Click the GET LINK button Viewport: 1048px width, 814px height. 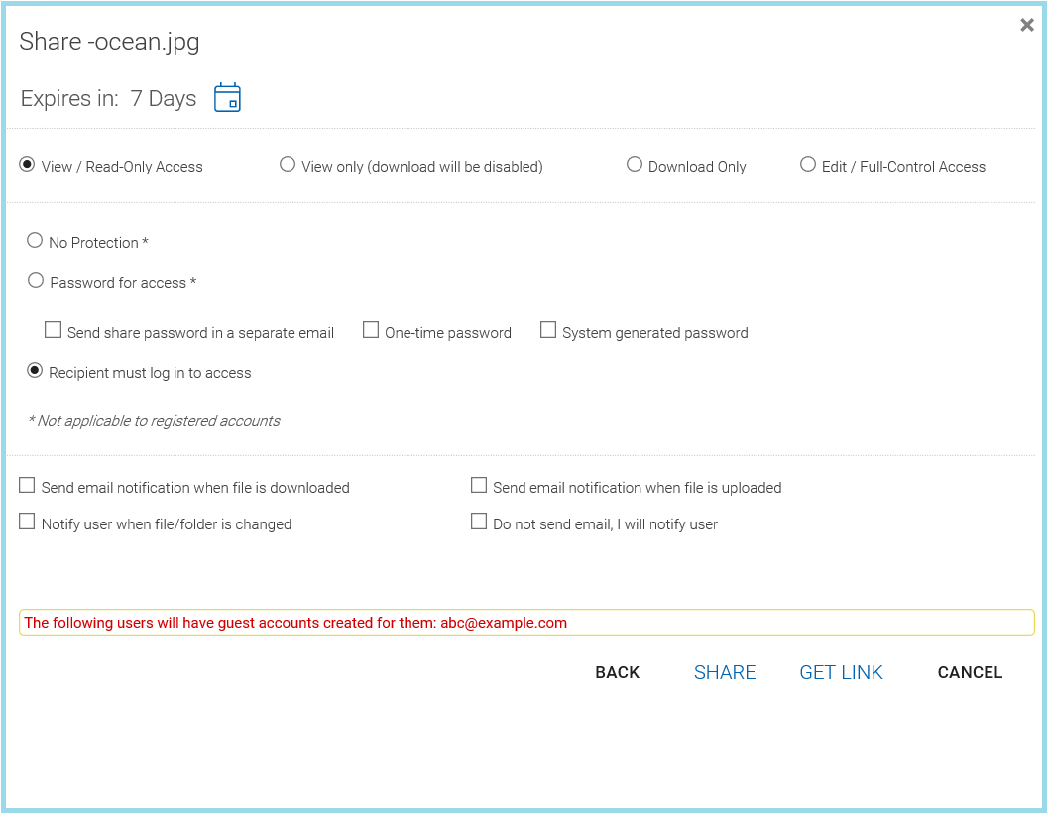click(x=841, y=672)
